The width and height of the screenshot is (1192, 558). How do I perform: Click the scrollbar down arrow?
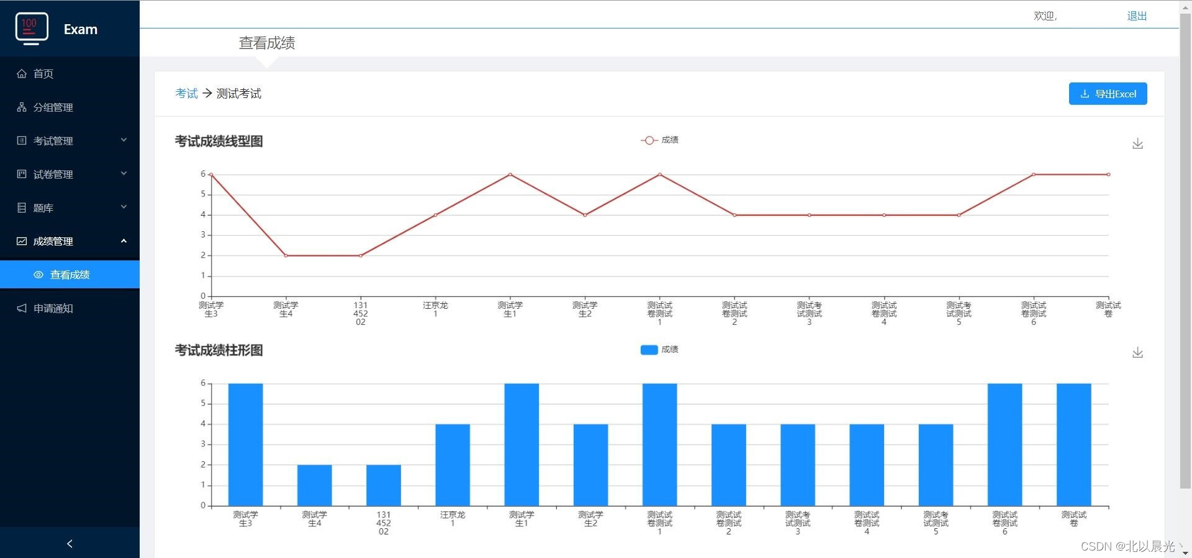pyautogui.click(x=1185, y=552)
